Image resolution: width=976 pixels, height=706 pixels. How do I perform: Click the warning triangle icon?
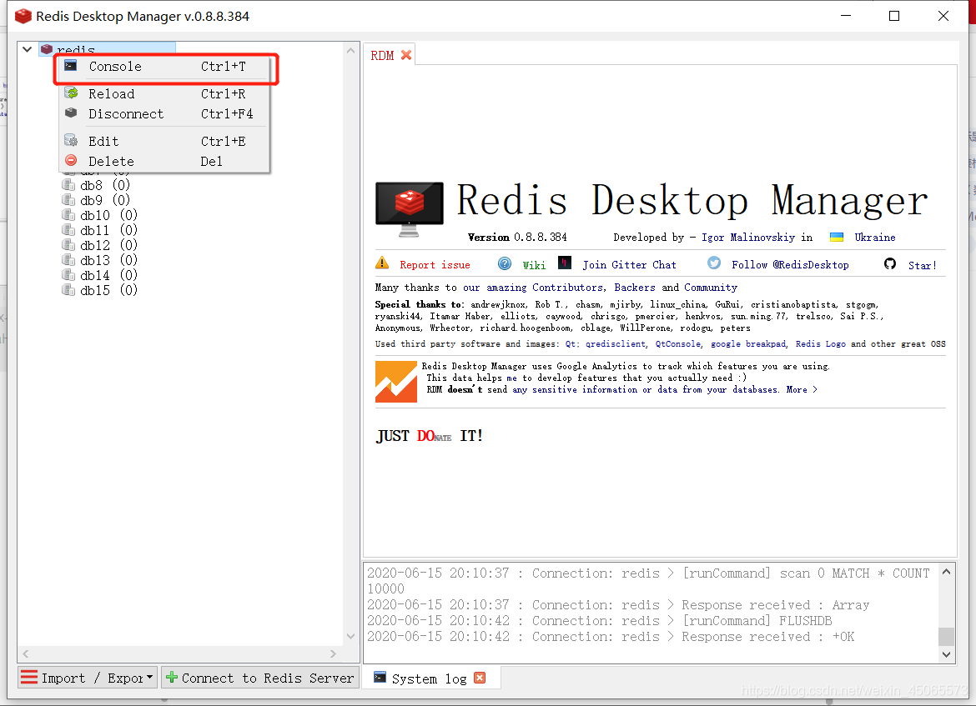[382, 263]
